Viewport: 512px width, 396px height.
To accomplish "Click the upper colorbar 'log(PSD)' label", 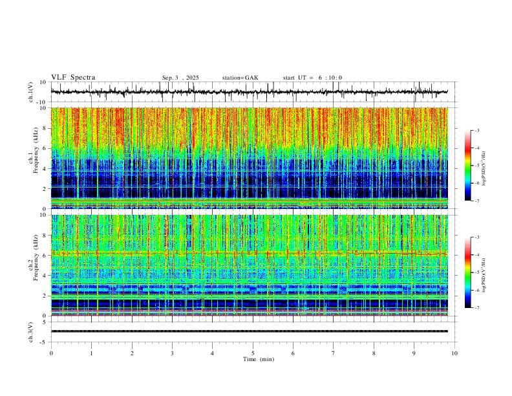I will pos(484,169).
